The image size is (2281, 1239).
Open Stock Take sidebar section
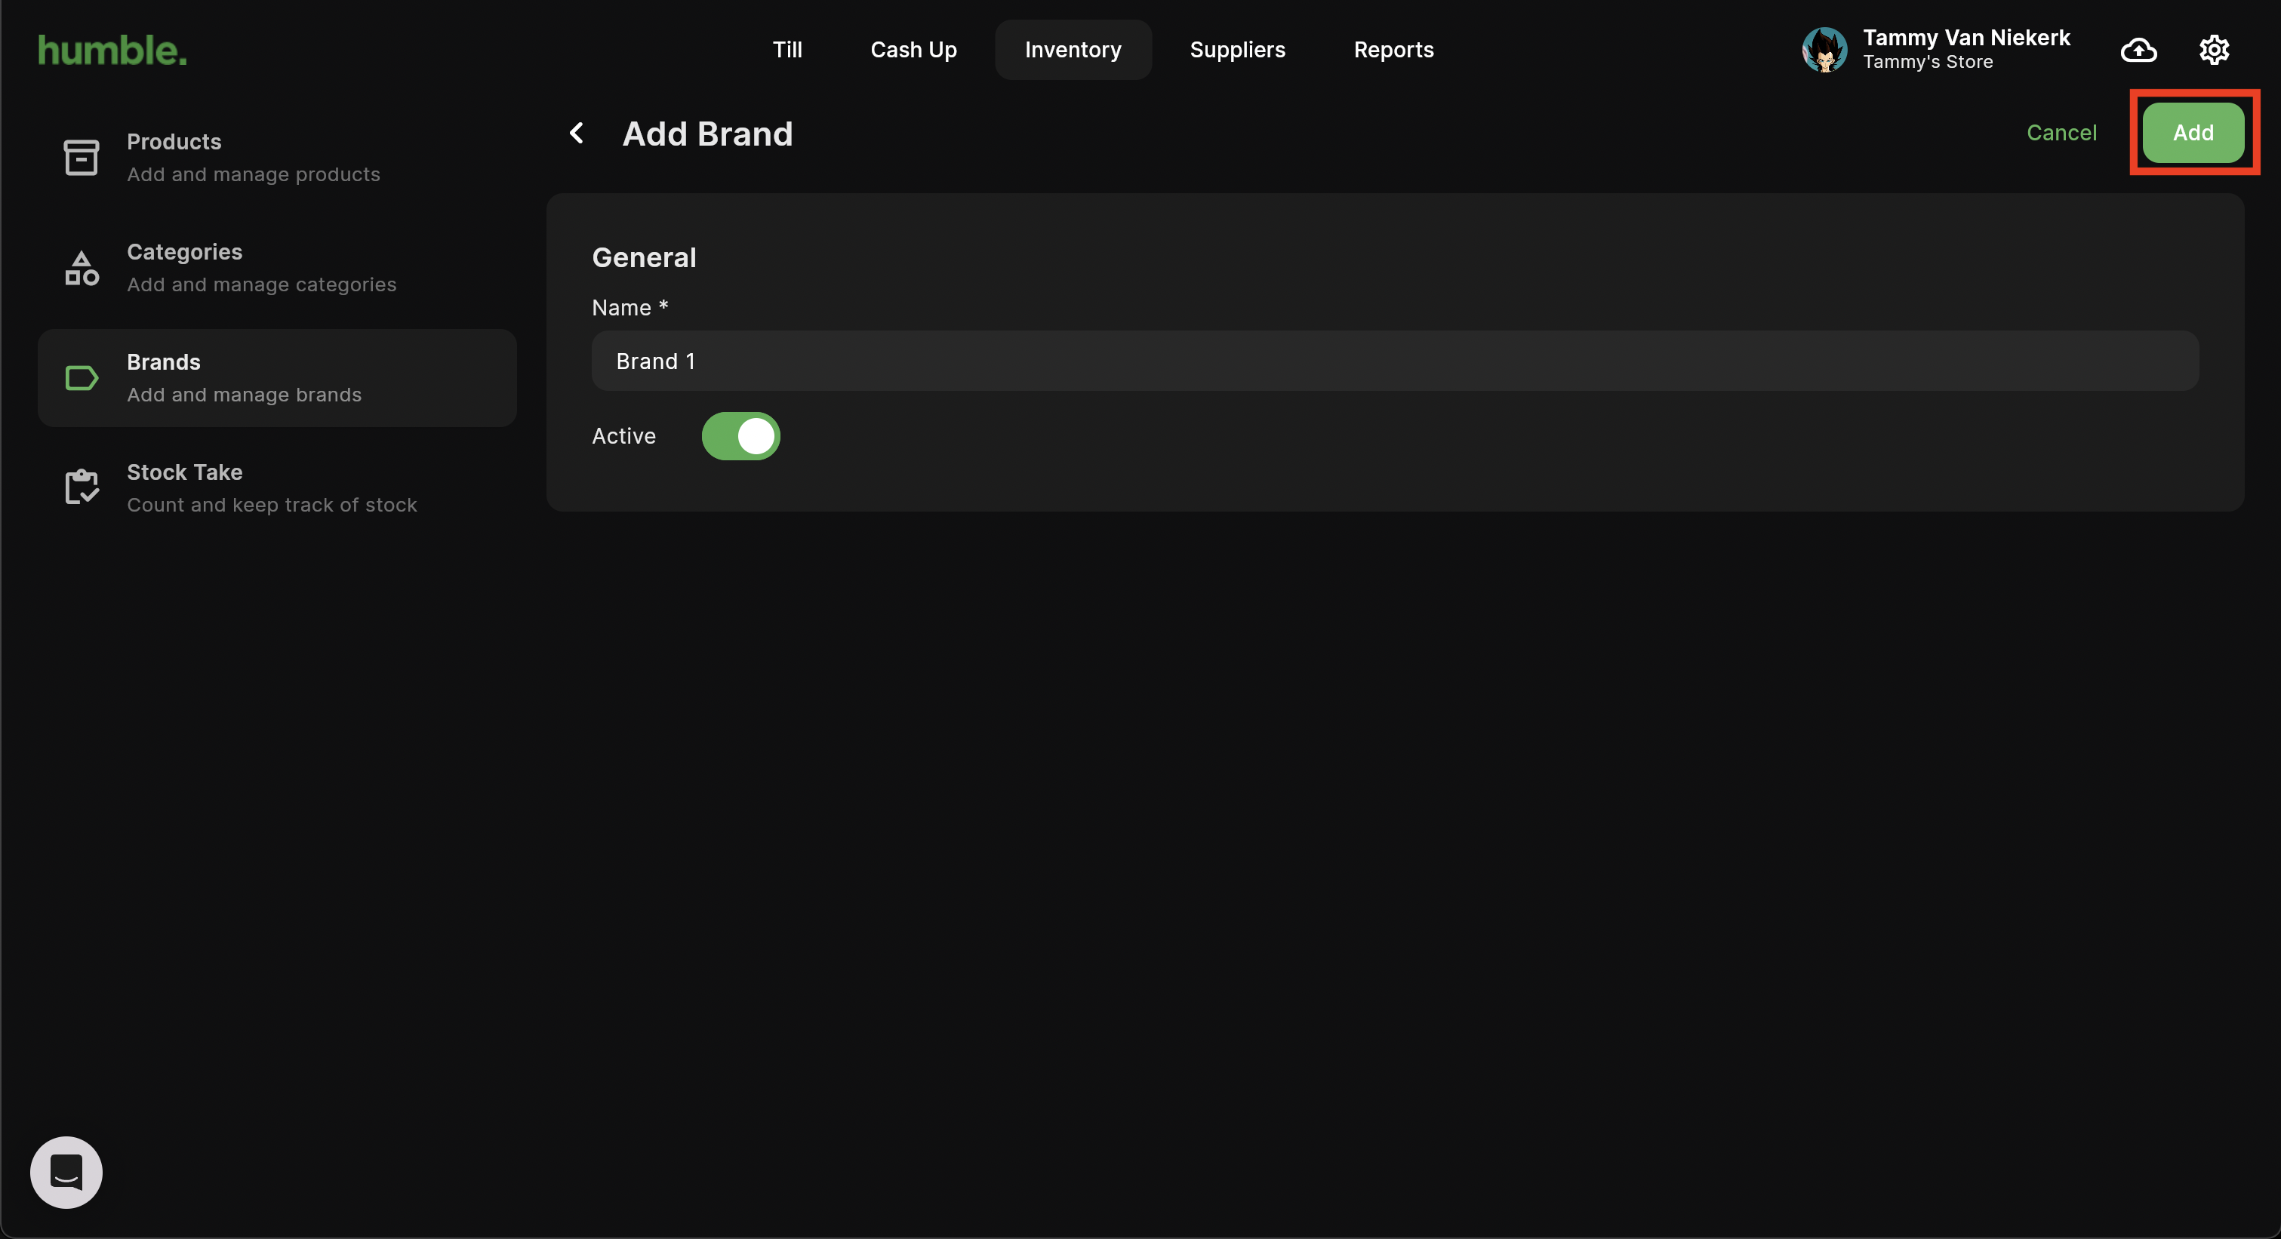tap(277, 487)
